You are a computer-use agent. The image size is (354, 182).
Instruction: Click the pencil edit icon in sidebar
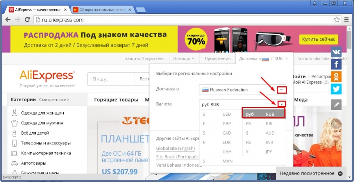click(x=336, y=105)
